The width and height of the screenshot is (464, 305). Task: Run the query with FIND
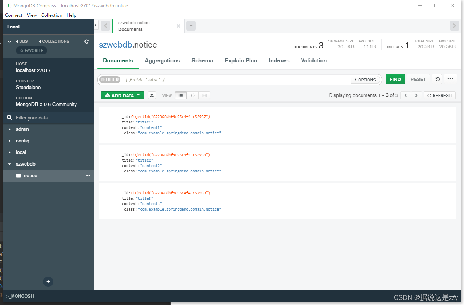(x=395, y=79)
